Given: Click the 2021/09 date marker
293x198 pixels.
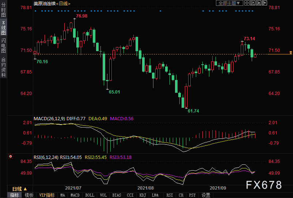Looking at the screenshot, I should pos(218,188).
